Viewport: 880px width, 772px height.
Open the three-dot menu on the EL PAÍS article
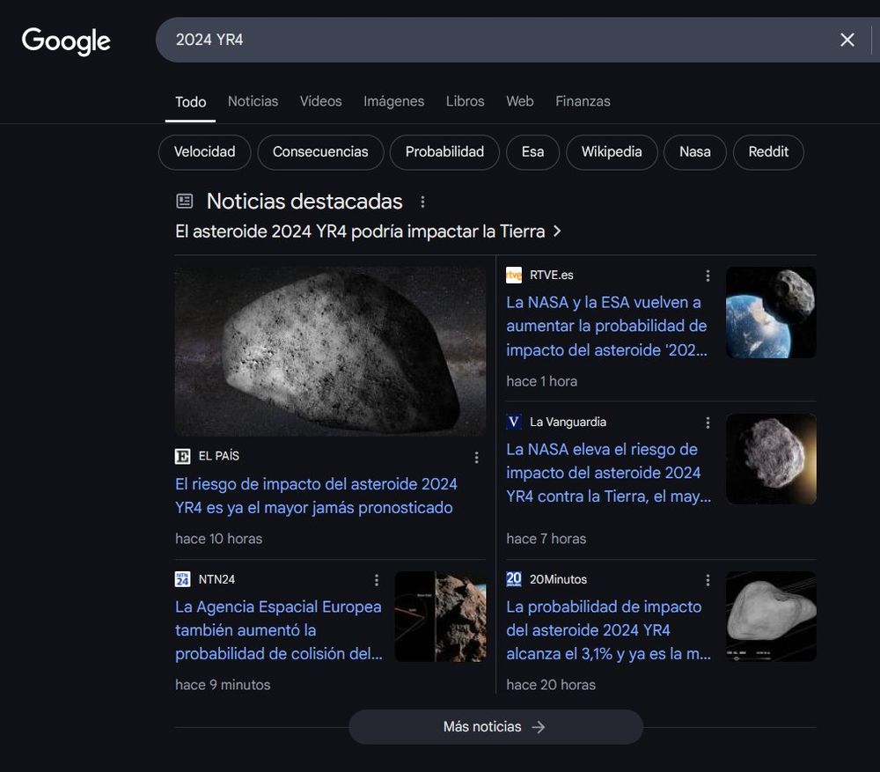(x=476, y=456)
